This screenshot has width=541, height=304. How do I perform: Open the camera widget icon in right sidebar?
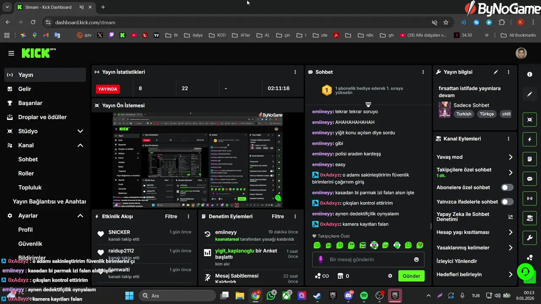click(x=530, y=218)
